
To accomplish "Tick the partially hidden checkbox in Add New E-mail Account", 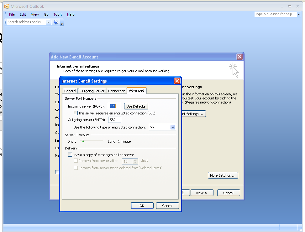I will click(x=57, y=172).
